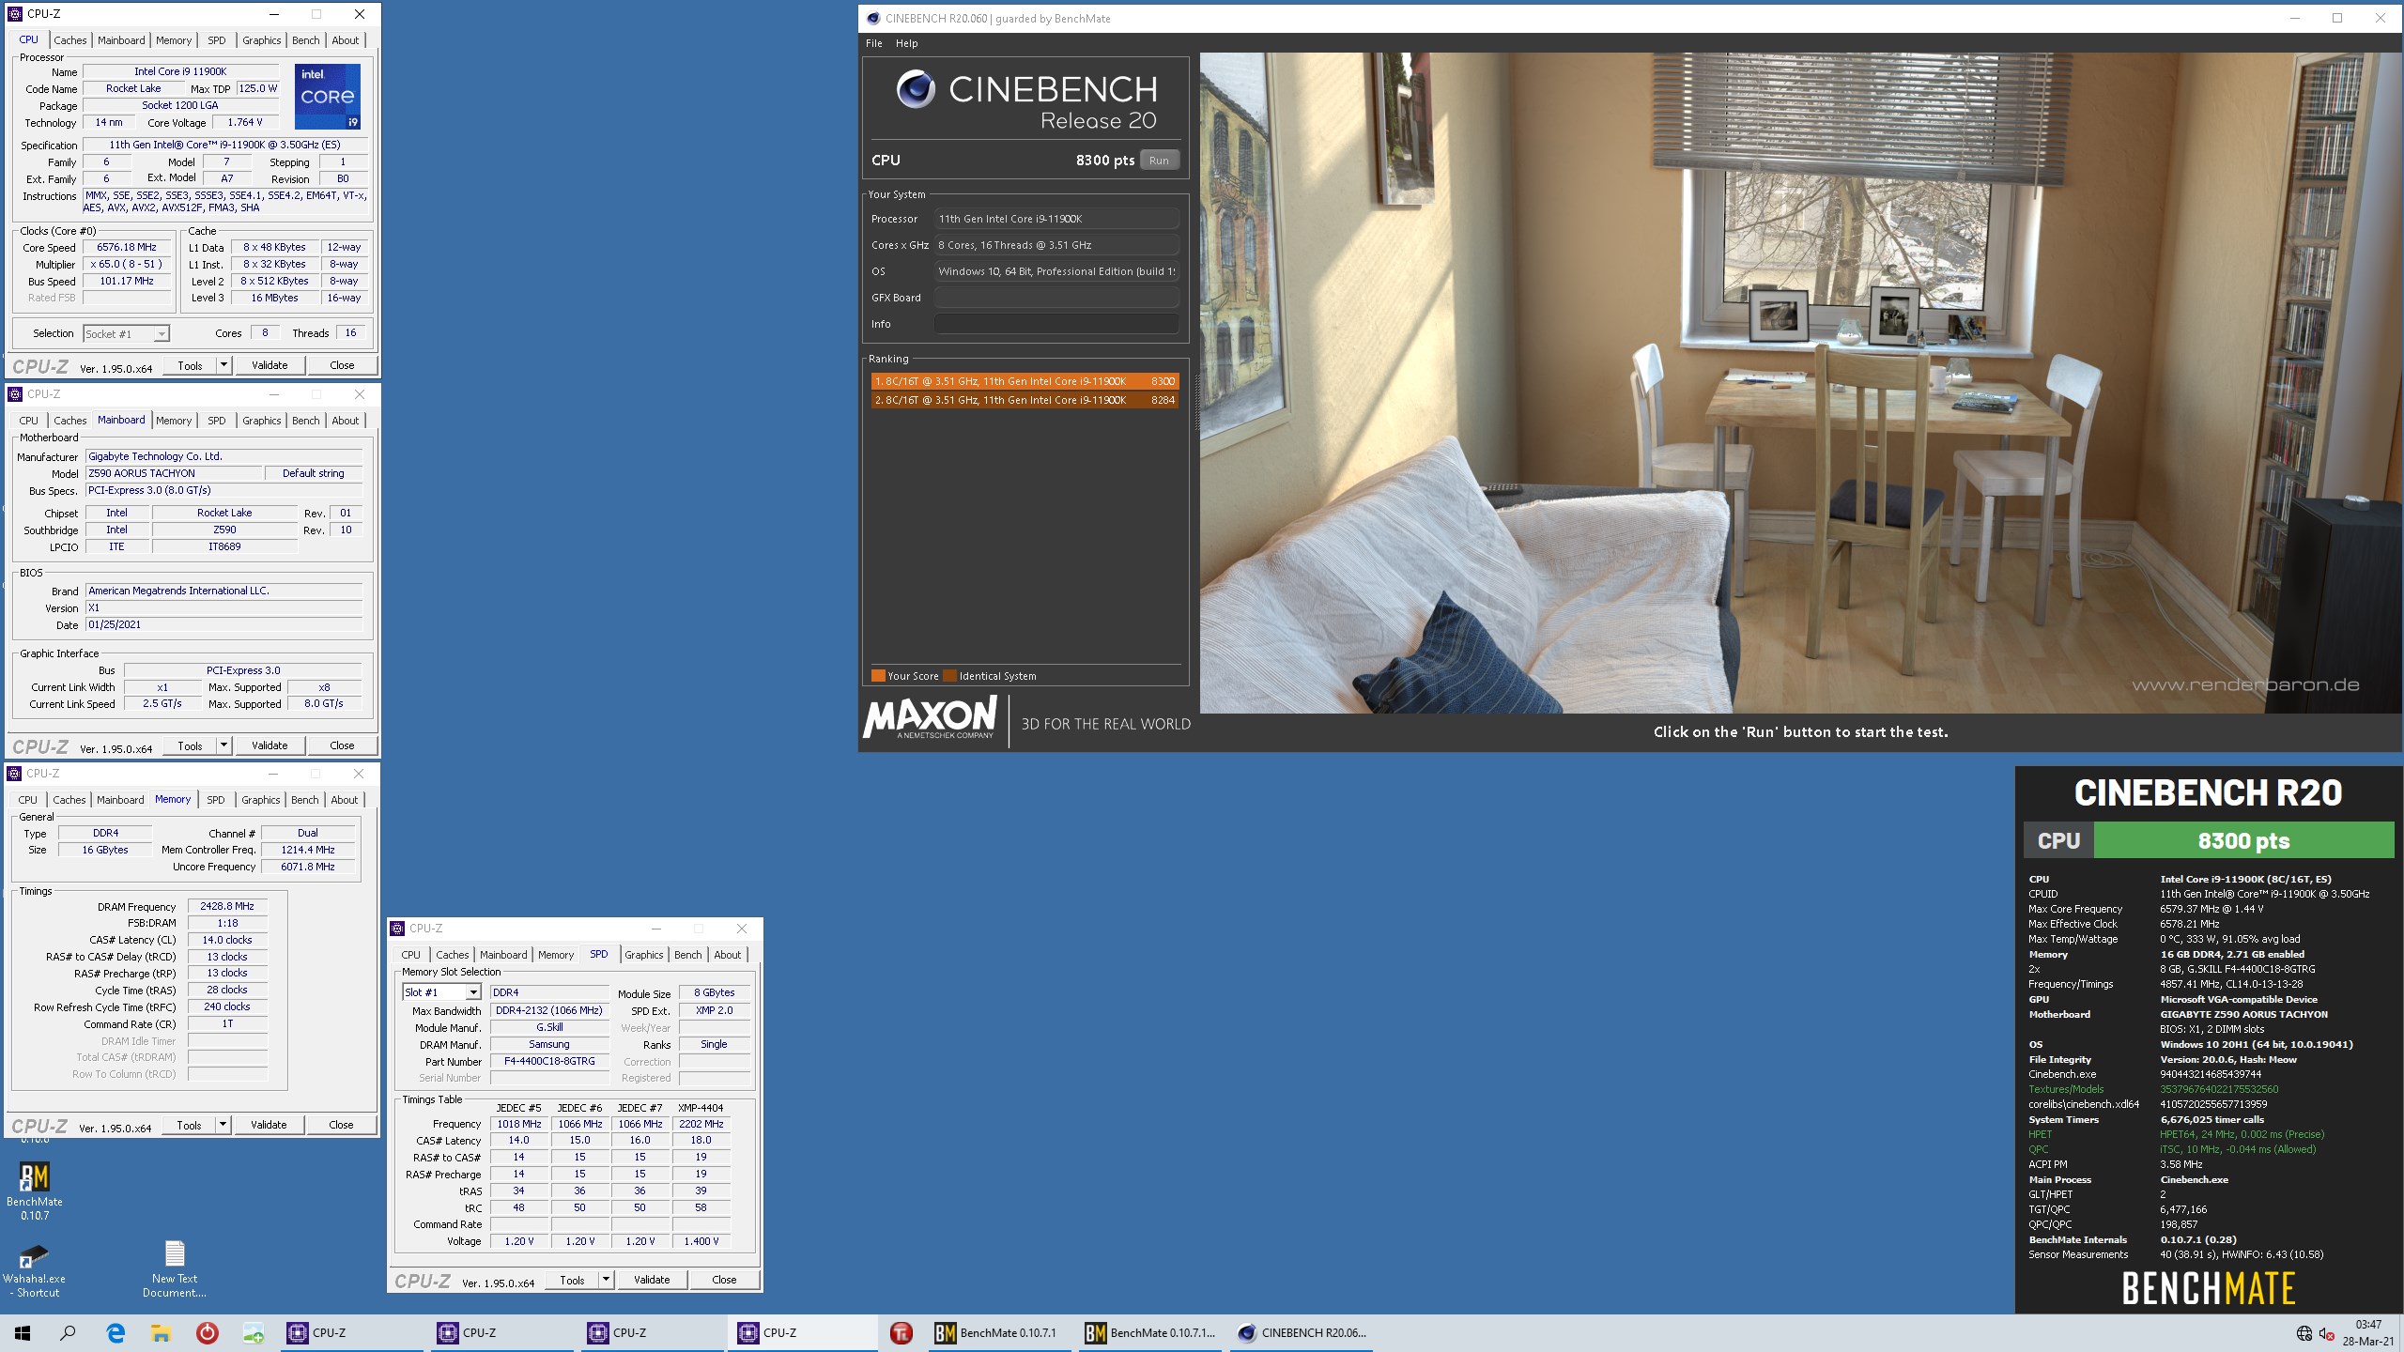Image resolution: width=2404 pixels, height=1352 pixels.
Task: Click Tools button in CPU-Z Memory window
Action: (x=189, y=1125)
